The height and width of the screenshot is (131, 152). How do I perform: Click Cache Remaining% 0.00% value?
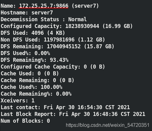(64, 94)
